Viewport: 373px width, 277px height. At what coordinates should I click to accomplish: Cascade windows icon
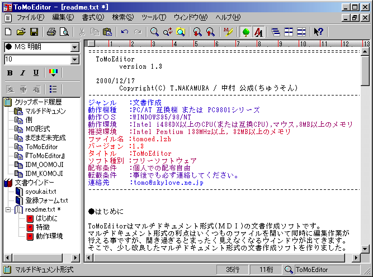[276, 32]
